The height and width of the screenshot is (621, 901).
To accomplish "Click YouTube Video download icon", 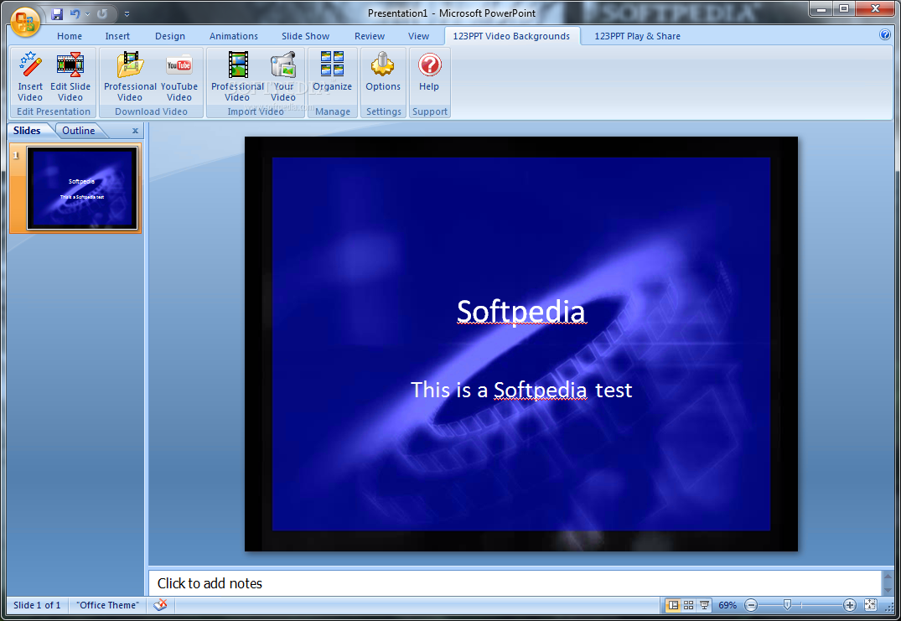I will point(179,75).
